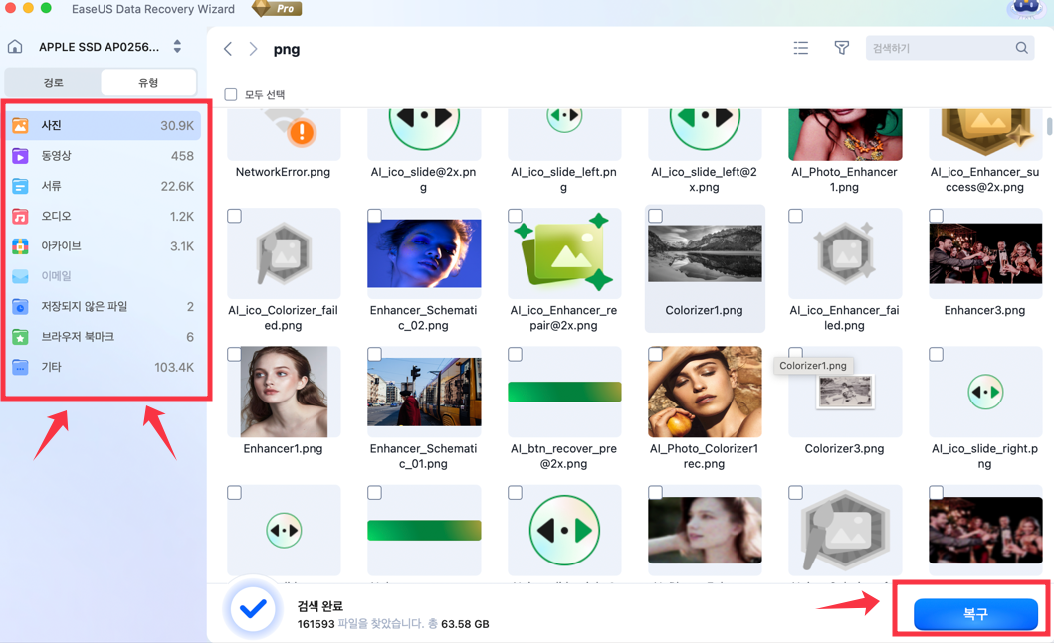Viewport: 1054px width, 643px height.
Task: Click the AI_ico_Enhancer_repair@2x.png thumbnail
Action: (x=564, y=253)
